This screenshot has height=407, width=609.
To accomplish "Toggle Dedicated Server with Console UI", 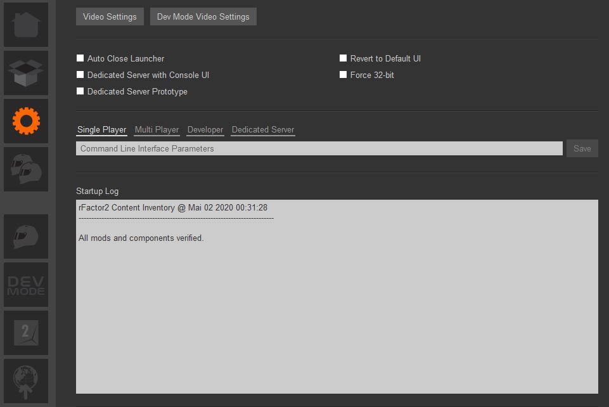I will coord(80,75).
